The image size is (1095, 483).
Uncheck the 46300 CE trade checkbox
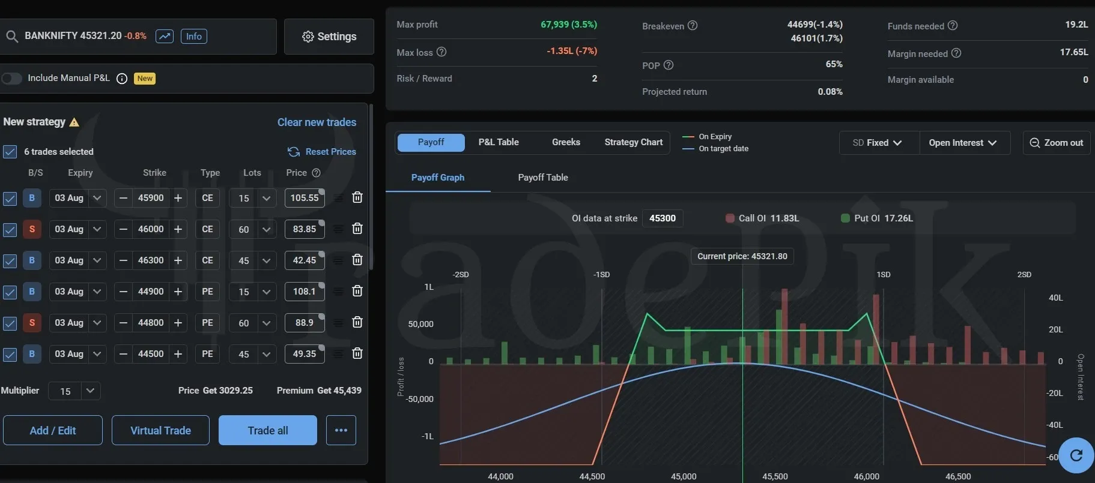coord(10,261)
